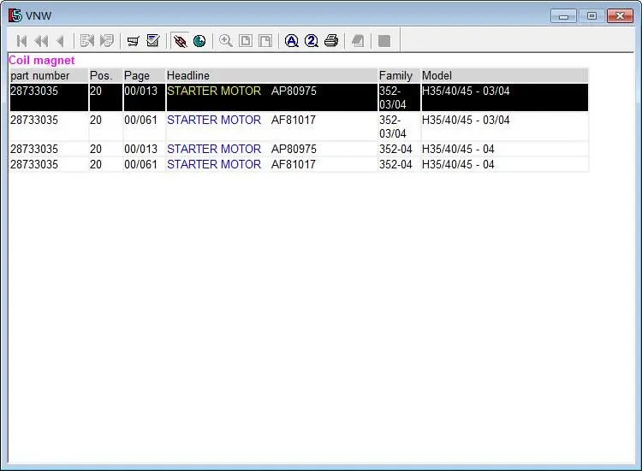Open the shopping cart icon

coord(133,41)
